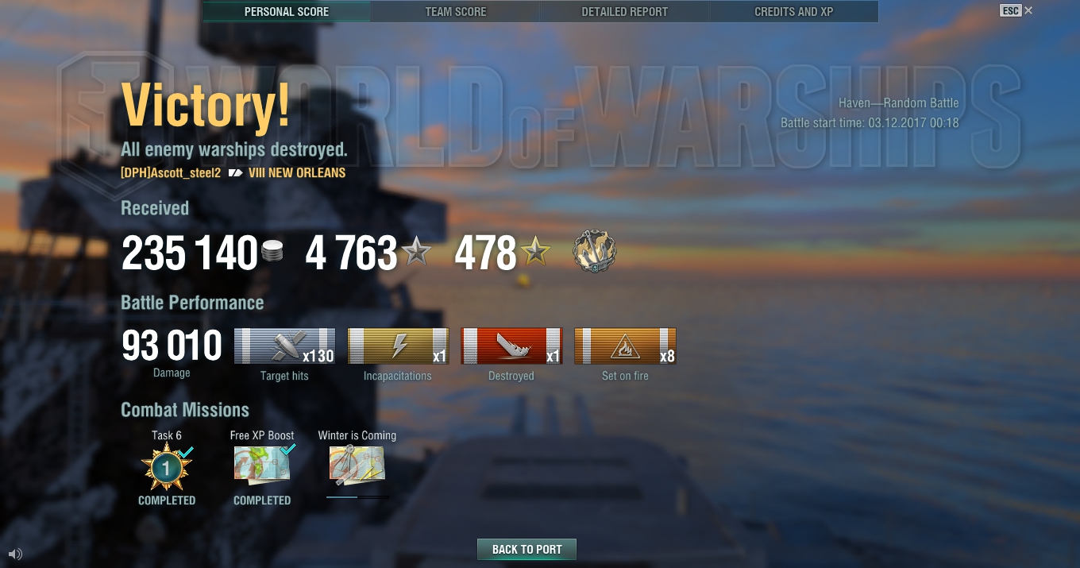The width and height of the screenshot is (1080, 568).
Task: Toggle the sound speaker icon
Action: point(15,554)
